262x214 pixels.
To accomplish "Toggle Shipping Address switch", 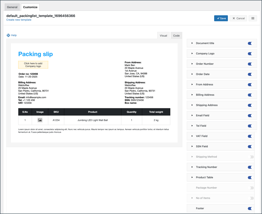I will tap(251, 105).
